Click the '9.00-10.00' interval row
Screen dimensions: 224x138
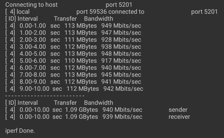pos(34,89)
